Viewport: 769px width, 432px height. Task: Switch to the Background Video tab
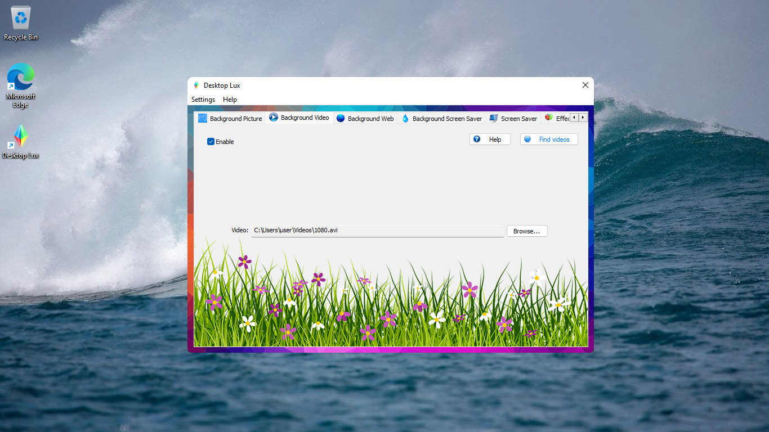tap(299, 118)
